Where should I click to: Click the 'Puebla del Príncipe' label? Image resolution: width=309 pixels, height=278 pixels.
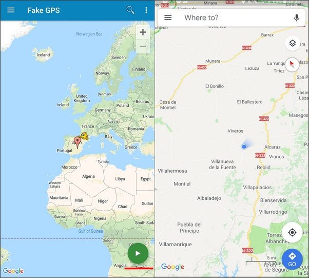coord(189,228)
